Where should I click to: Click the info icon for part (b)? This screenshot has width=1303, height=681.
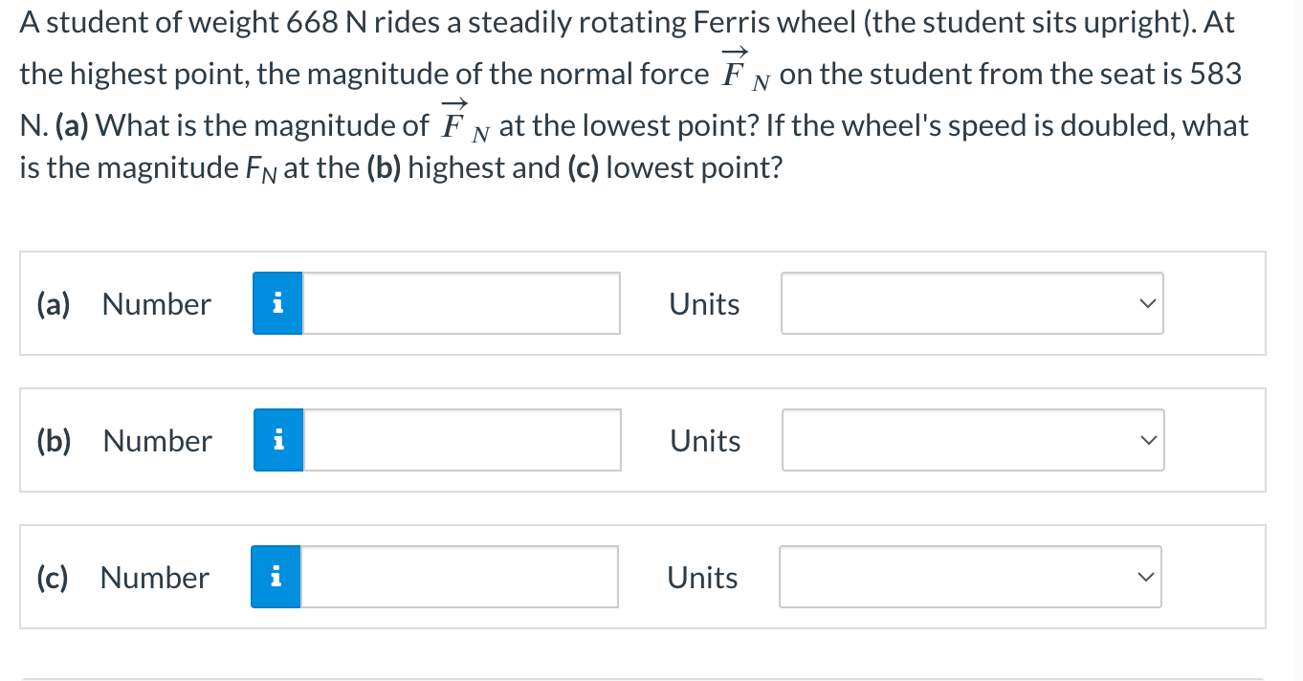coord(278,441)
